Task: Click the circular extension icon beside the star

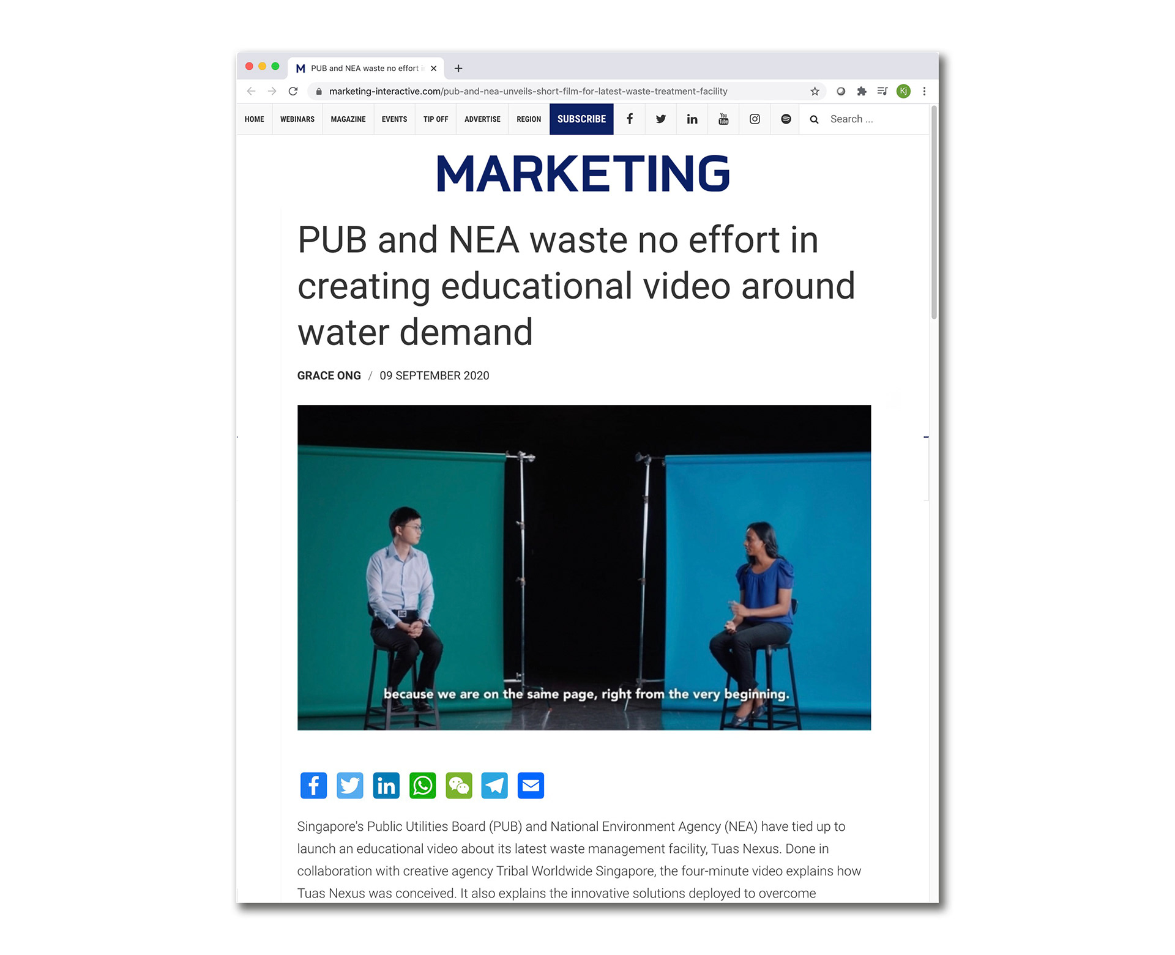Action: (841, 91)
